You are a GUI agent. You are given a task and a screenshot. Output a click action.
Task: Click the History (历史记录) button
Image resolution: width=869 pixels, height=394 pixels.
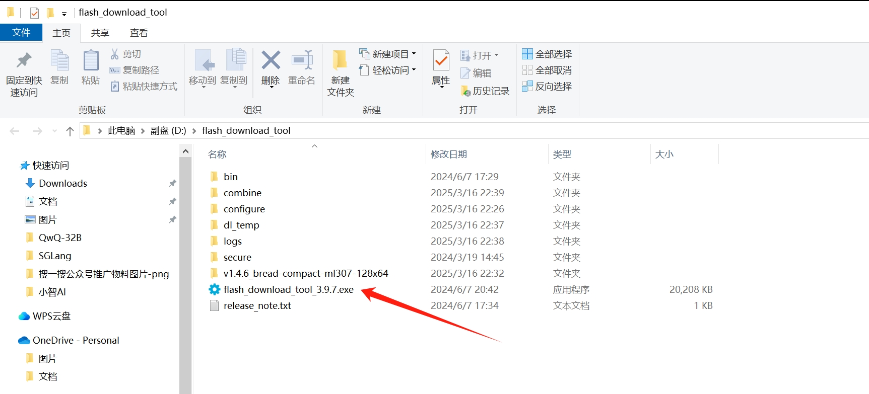[485, 91]
